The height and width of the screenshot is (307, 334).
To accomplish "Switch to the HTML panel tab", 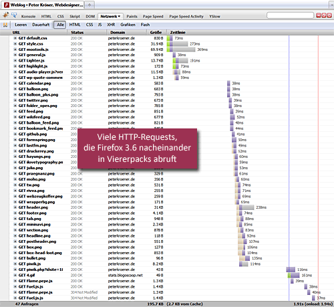I will pyautogui.click(x=46, y=16).
